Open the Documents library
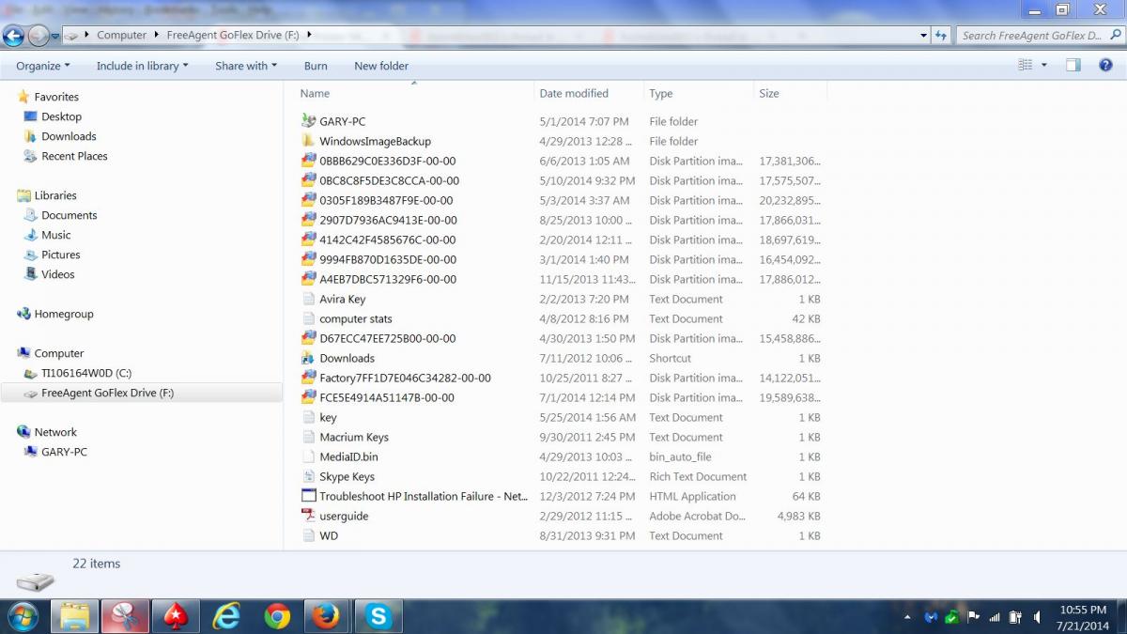 pos(69,215)
